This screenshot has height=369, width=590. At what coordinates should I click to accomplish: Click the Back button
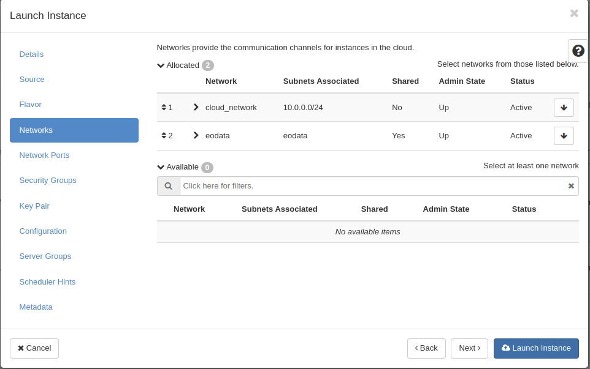[x=426, y=348]
